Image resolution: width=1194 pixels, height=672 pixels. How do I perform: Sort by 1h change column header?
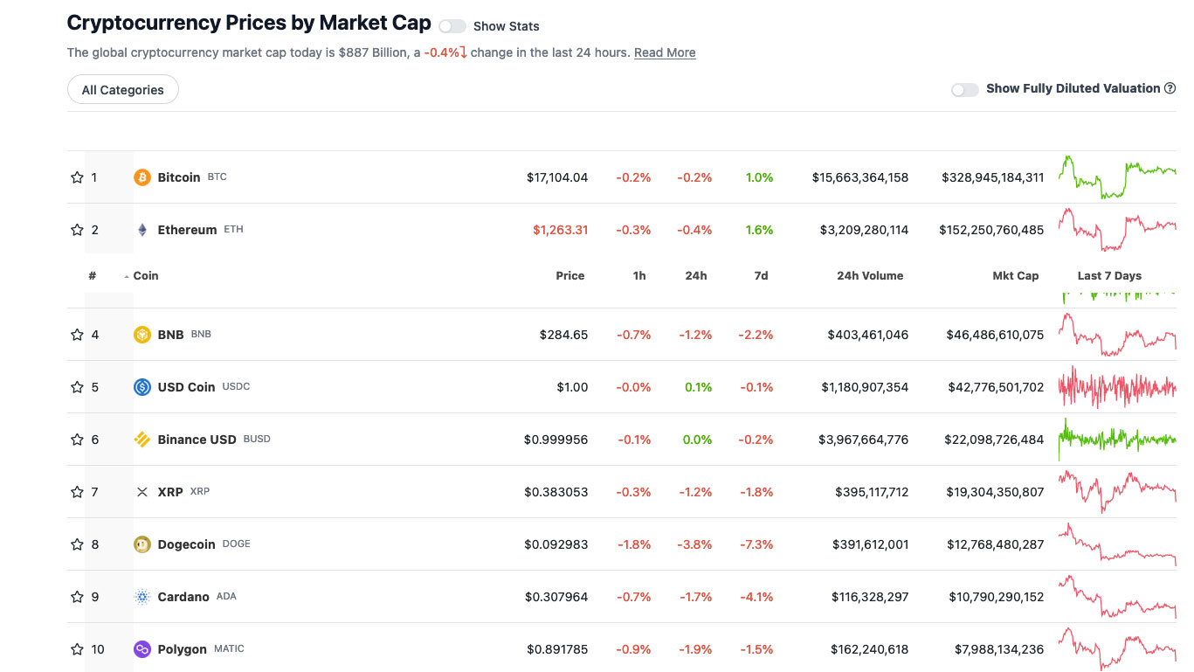[x=639, y=276]
